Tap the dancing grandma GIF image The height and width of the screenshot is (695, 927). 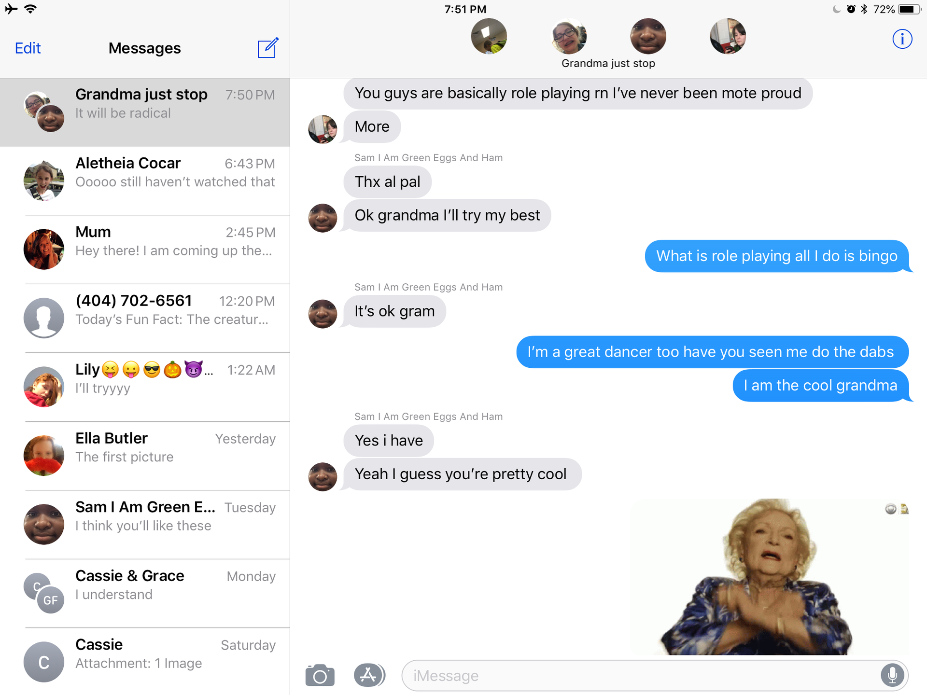[770, 577]
